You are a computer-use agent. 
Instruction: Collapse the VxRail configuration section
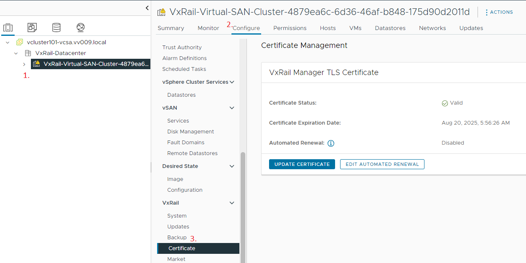point(232,203)
